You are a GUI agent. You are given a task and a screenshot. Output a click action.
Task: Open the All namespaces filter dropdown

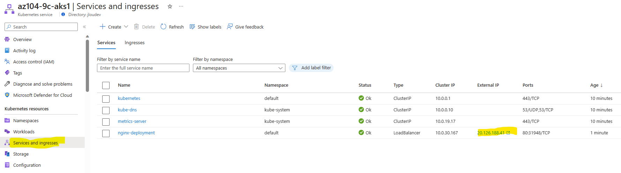[239, 68]
